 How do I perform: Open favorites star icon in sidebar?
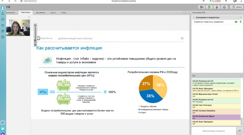coord(3,25)
